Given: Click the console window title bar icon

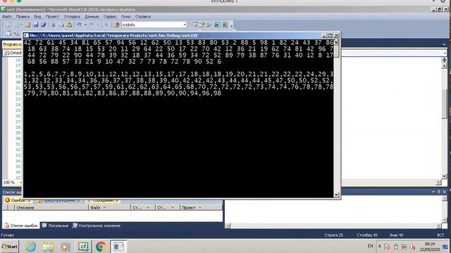Looking at the screenshot, I should pos(26,36).
